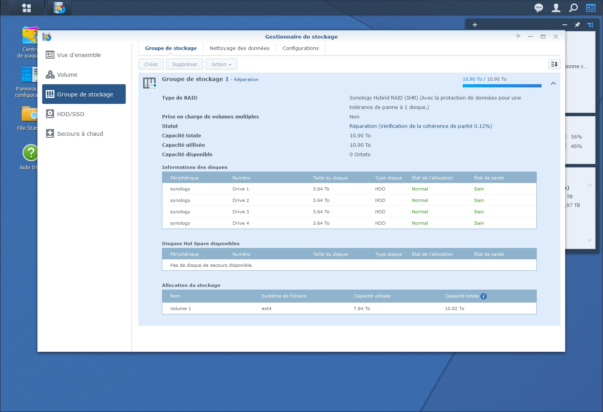Pin the widget panel
603x412 pixels.
(x=577, y=25)
